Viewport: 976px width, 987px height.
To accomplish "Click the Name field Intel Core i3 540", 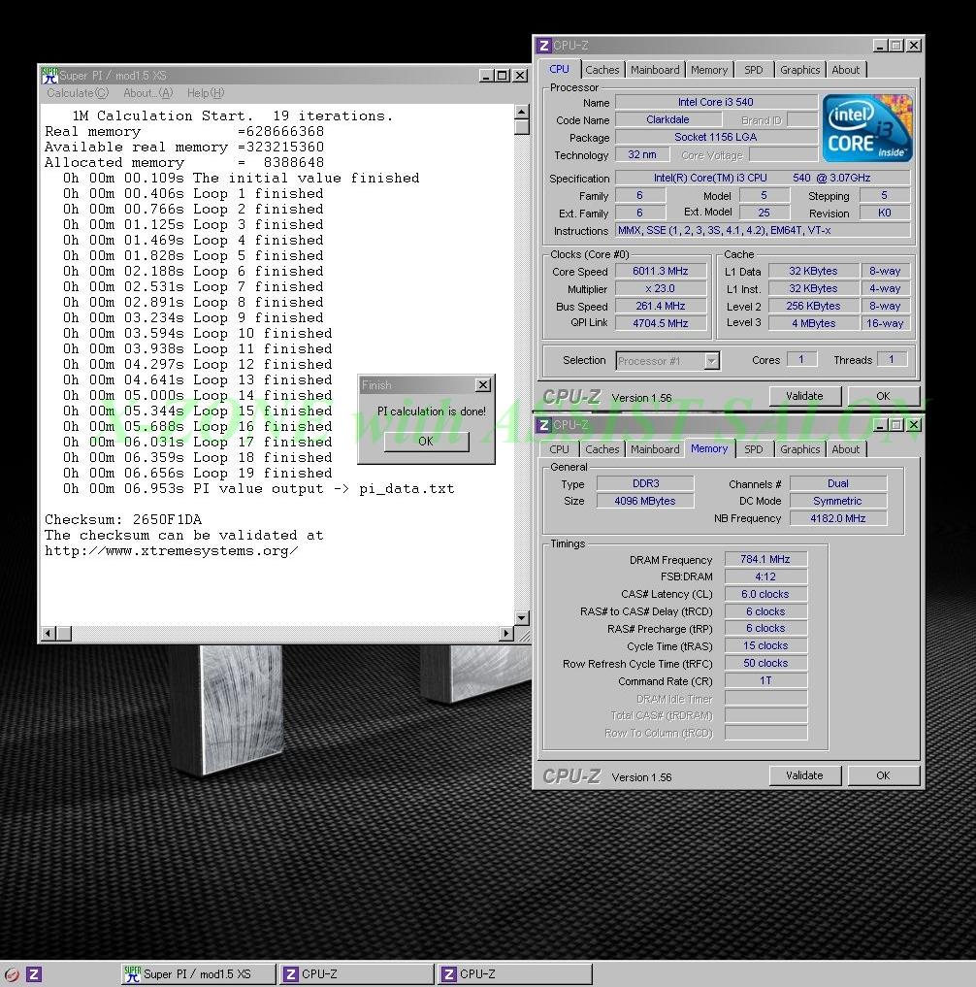I will pyautogui.click(x=715, y=102).
